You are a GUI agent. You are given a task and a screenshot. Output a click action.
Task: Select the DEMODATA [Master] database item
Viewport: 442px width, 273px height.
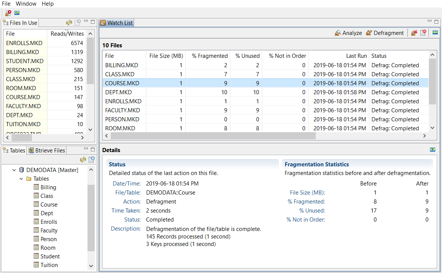pyautogui.click(x=52, y=170)
